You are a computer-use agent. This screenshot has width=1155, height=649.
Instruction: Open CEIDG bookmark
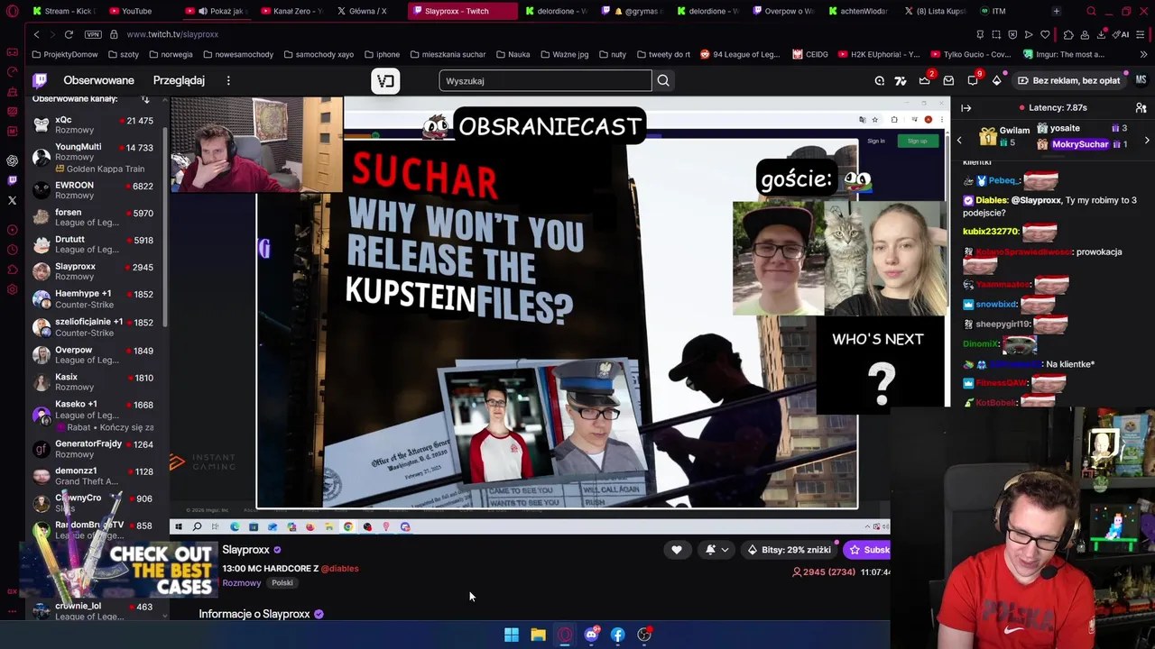[x=809, y=54]
